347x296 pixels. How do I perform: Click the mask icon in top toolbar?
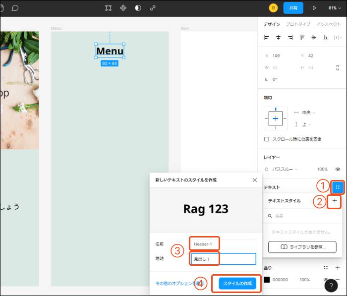[x=138, y=8]
